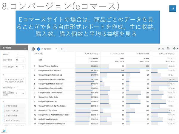Click the ディメンションをドロップ column drop zone
Screen dimensions: 179x134
click(14, 81)
